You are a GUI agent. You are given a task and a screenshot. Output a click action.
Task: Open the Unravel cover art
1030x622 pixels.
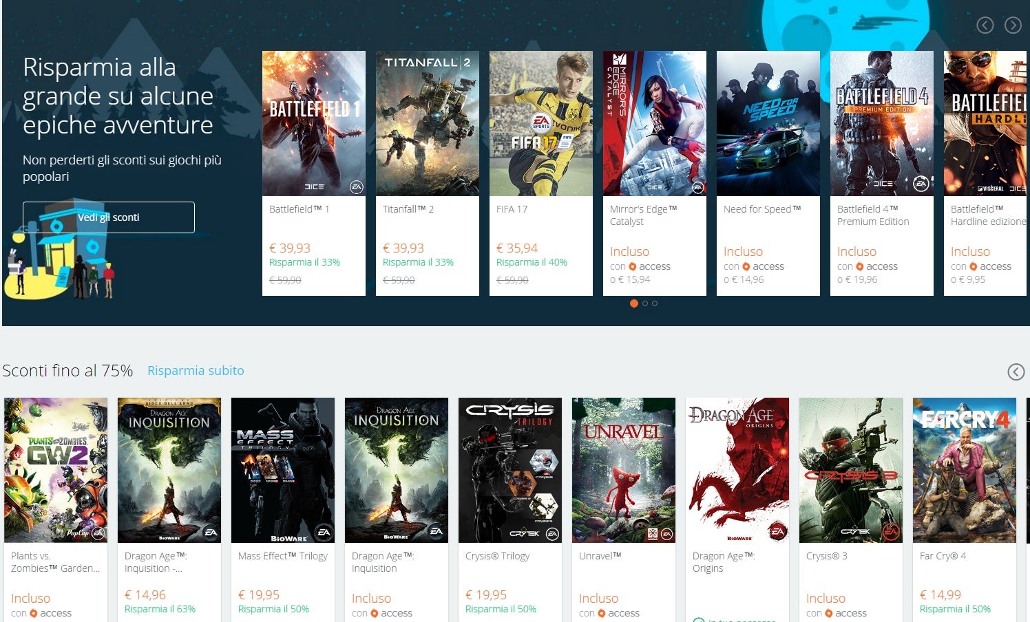624,470
